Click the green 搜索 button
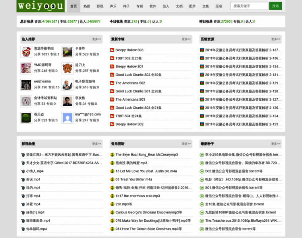Screen dimensions: 302x238 [275, 6]
